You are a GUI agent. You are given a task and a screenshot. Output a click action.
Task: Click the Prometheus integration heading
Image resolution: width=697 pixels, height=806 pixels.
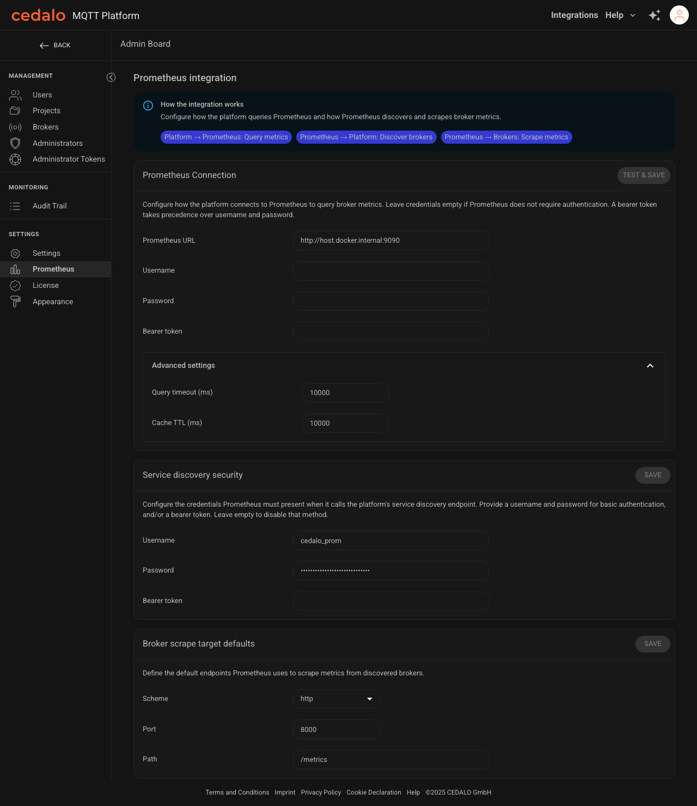tap(185, 78)
